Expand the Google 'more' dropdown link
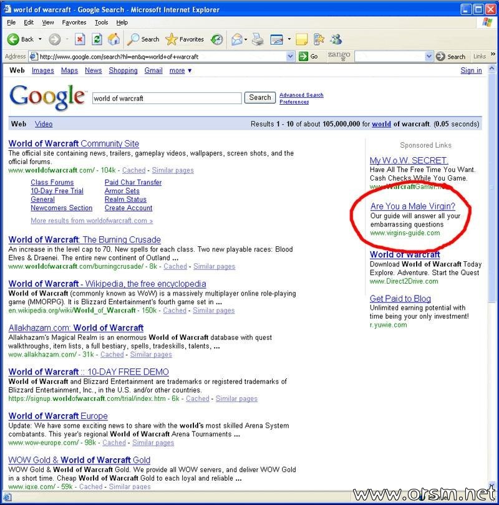The height and width of the screenshot is (505, 499). pos(180,70)
